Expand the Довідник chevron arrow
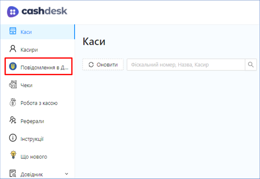This screenshot has height=179, width=260. [x=66, y=174]
